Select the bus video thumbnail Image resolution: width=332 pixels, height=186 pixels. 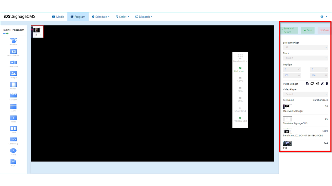click(287, 143)
